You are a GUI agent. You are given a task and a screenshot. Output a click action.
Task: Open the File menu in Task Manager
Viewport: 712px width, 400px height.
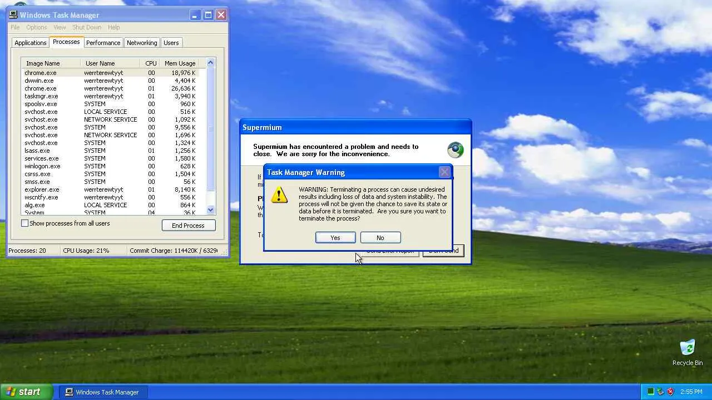pyautogui.click(x=15, y=27)
